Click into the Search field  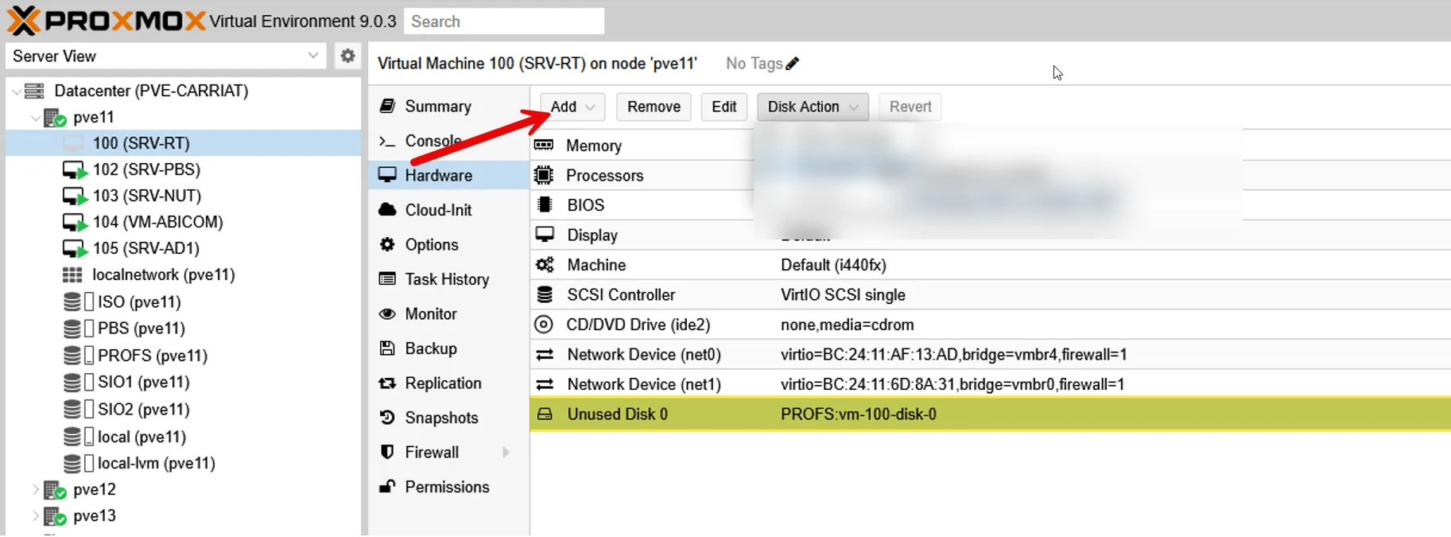pyautogui.click(x=504, y=21)
